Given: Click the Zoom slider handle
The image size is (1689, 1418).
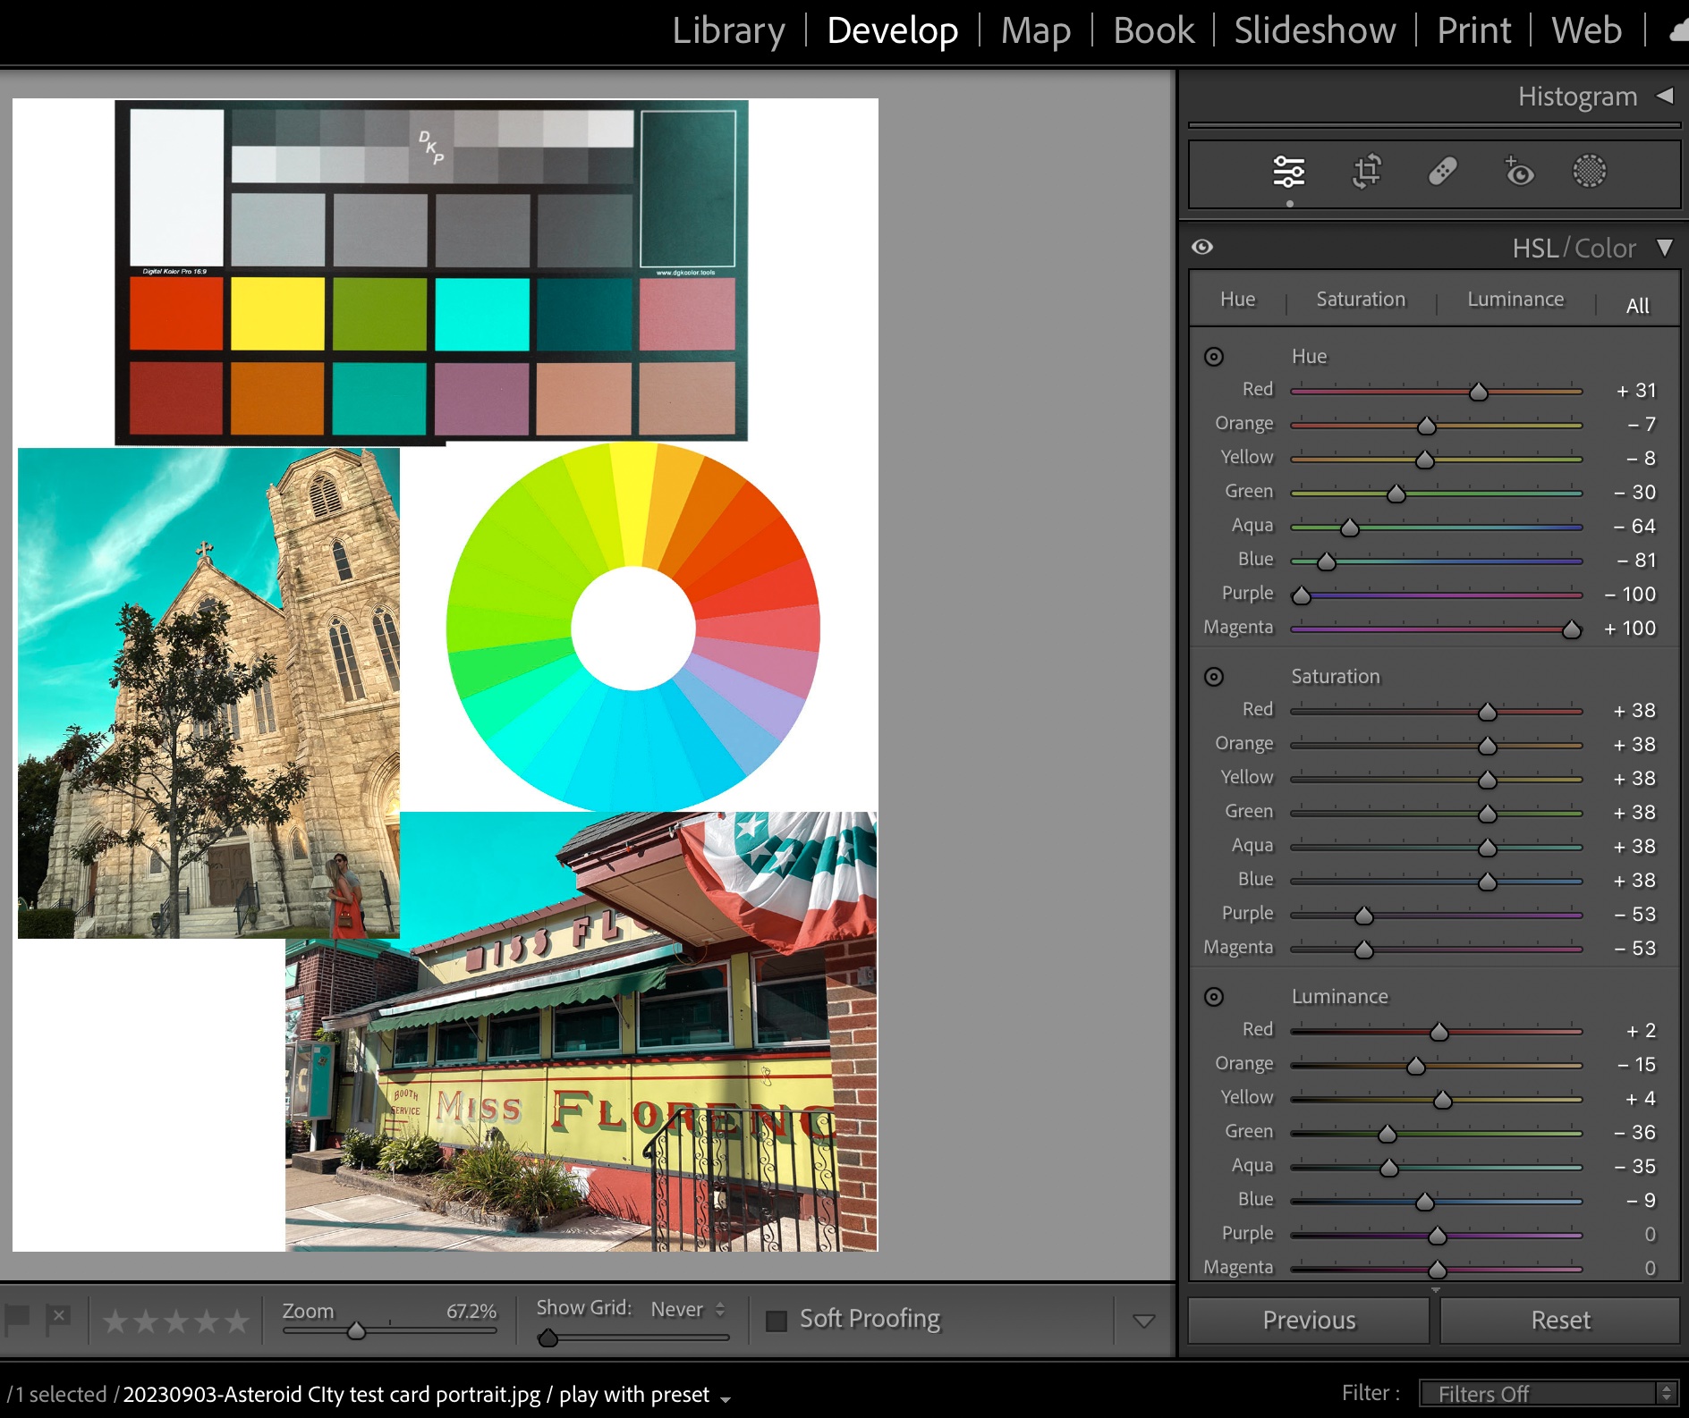Looking at the screenshot, I should (x=356, y=1331).
